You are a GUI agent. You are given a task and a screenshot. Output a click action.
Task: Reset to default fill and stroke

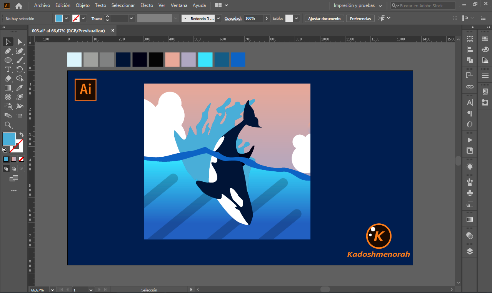click(x=5, y=150)
